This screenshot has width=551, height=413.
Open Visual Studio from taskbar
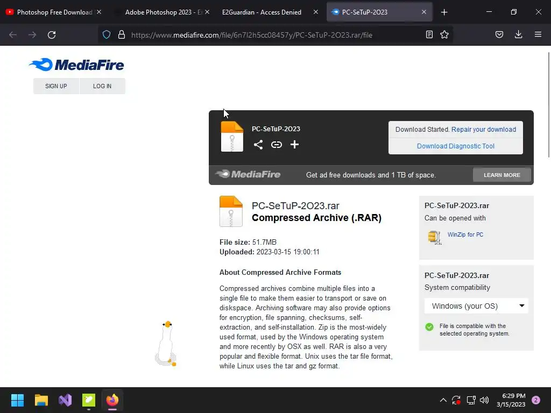pos(65,400)
